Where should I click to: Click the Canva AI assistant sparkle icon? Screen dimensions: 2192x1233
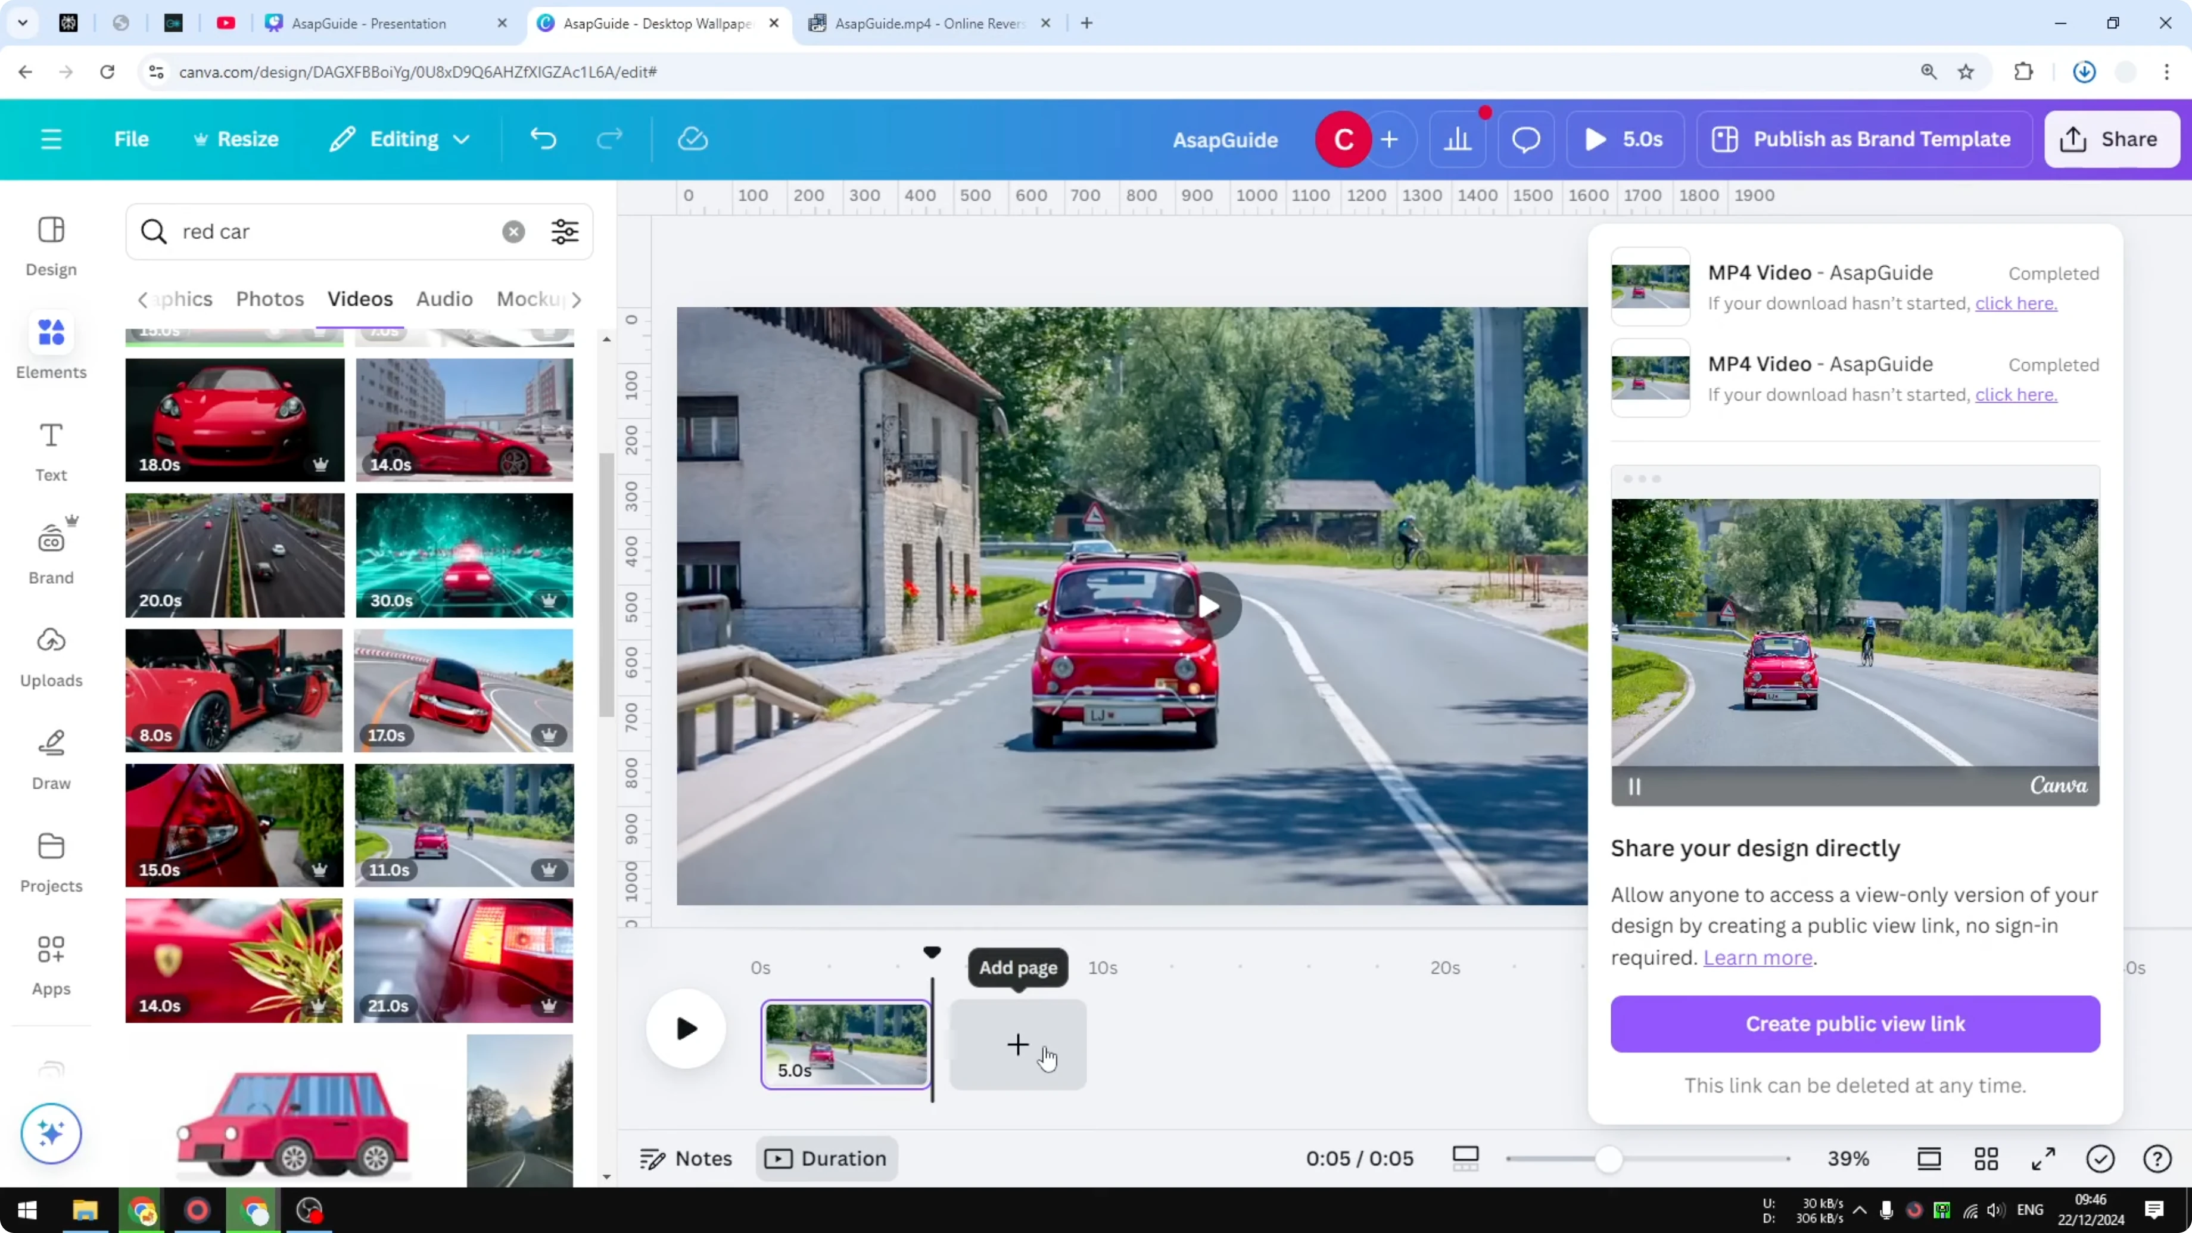pos(50,1132)
